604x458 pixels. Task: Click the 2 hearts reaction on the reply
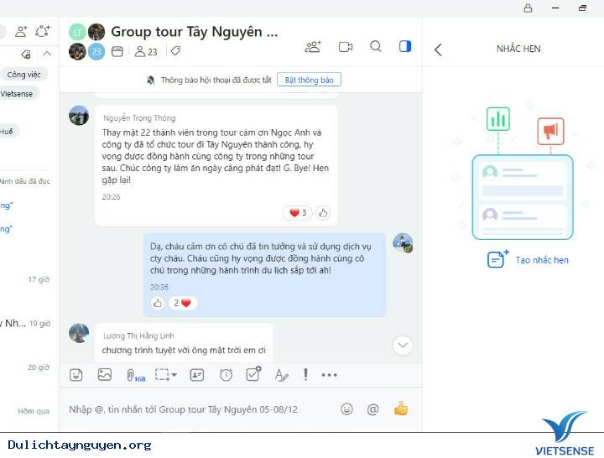(183, 303)
